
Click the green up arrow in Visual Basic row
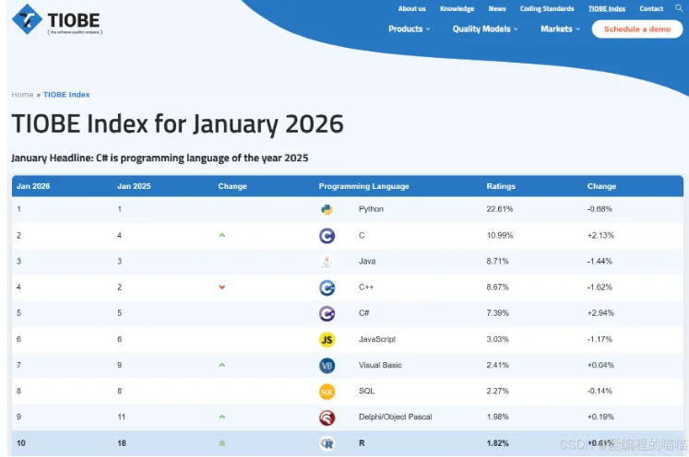222,365
